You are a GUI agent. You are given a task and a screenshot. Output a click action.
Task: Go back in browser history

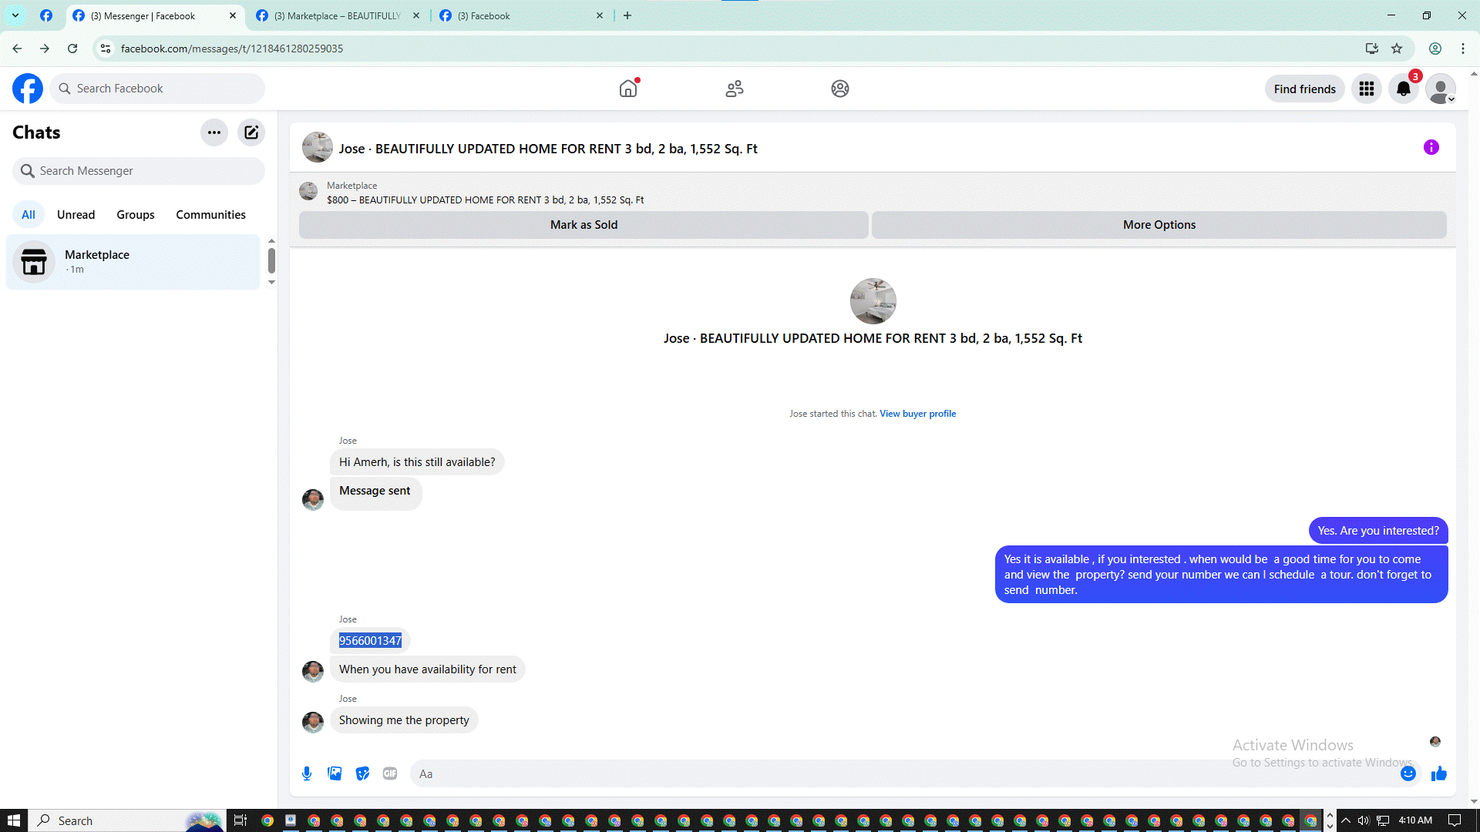(17, 49)
